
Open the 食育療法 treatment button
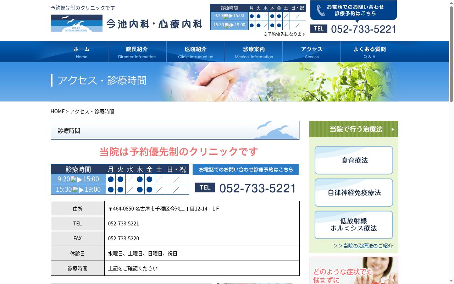point(354,160)
